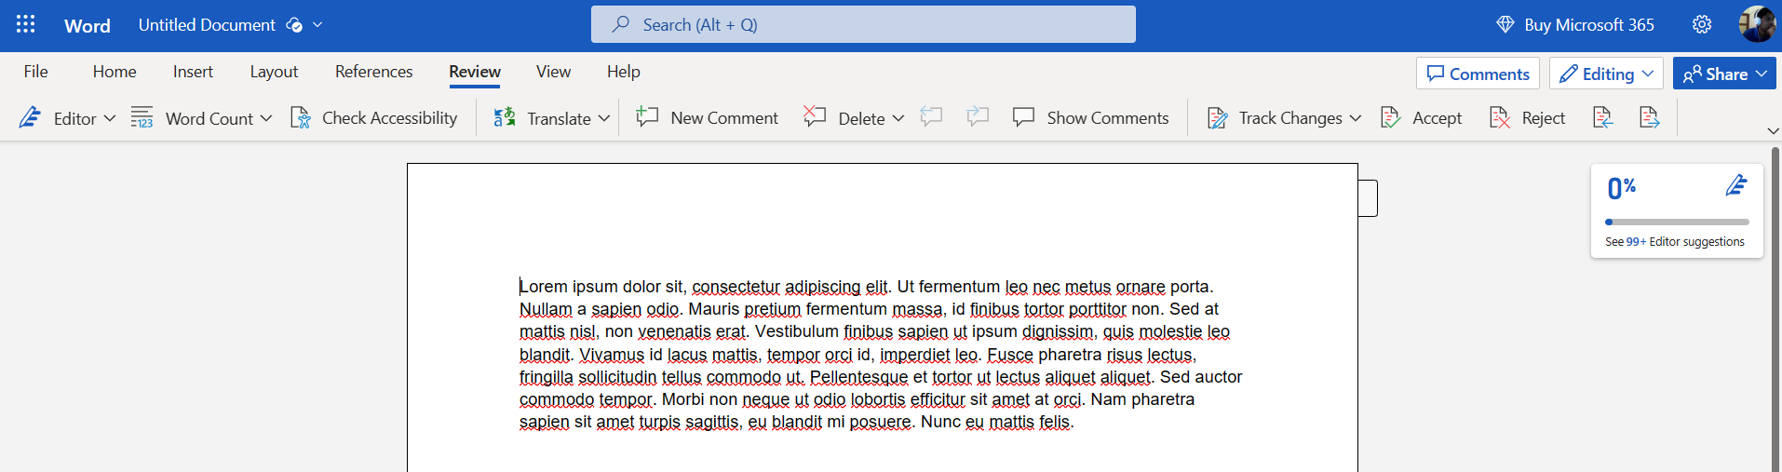Click the Editor pen icon in ribbon
1782x472 pixels.
point(30,117)
